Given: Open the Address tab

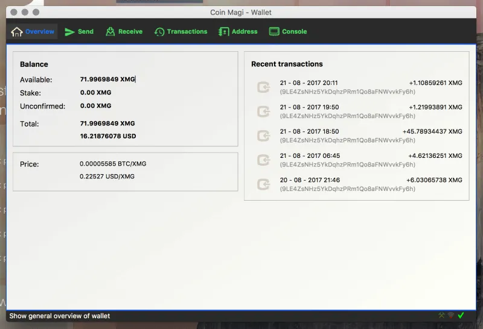Looking at the screenshot, I should coord(238,31).
